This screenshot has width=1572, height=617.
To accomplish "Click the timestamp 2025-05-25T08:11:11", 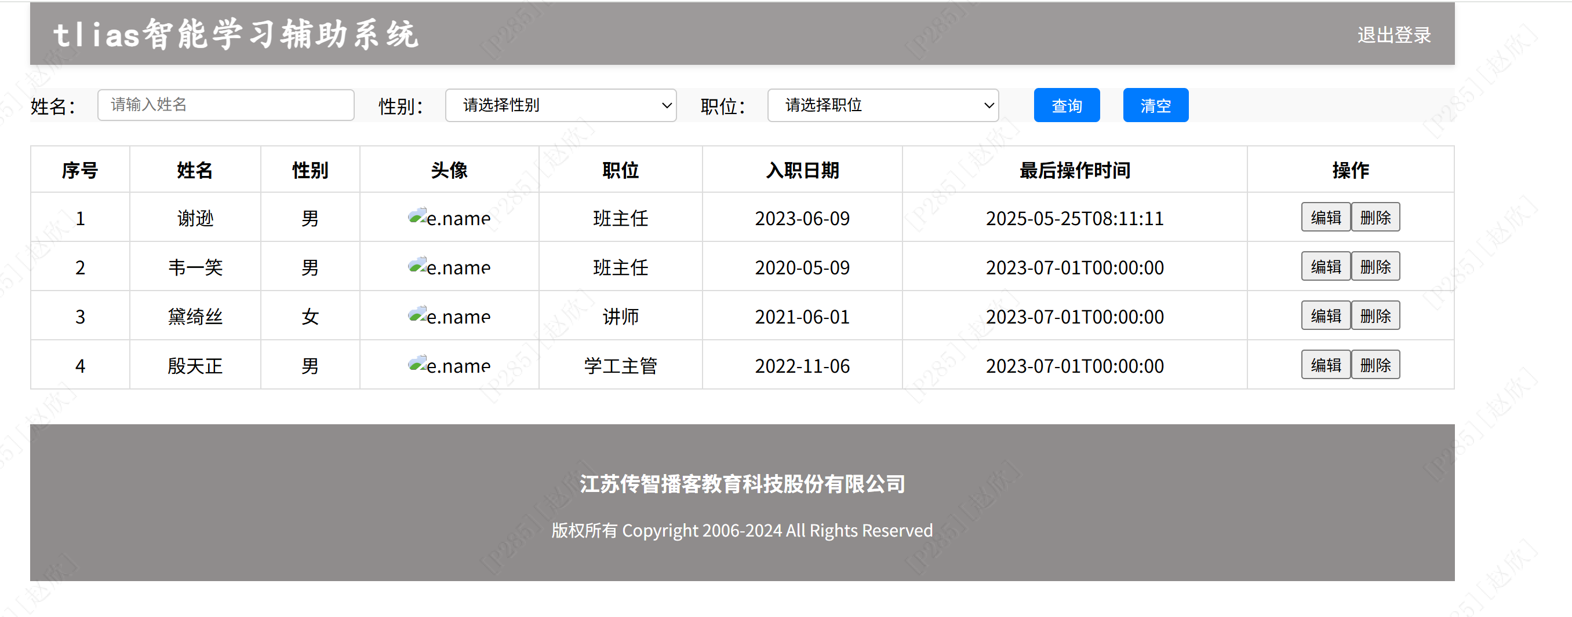I will click(1075, 218).
